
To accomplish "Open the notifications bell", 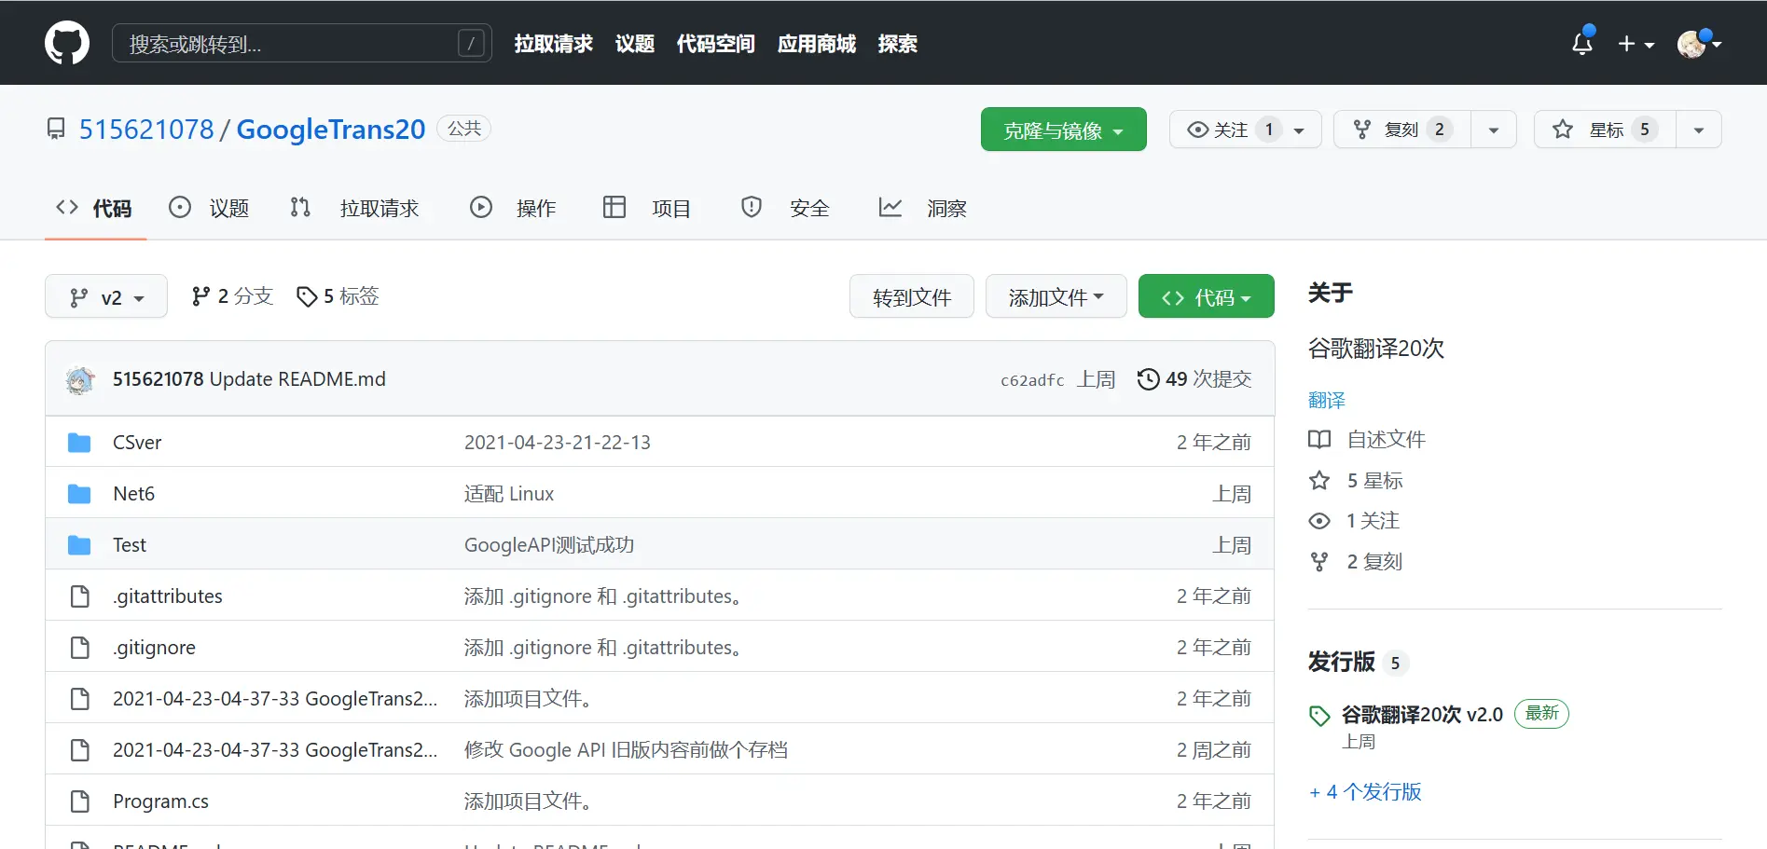I will click(1582, 43).
